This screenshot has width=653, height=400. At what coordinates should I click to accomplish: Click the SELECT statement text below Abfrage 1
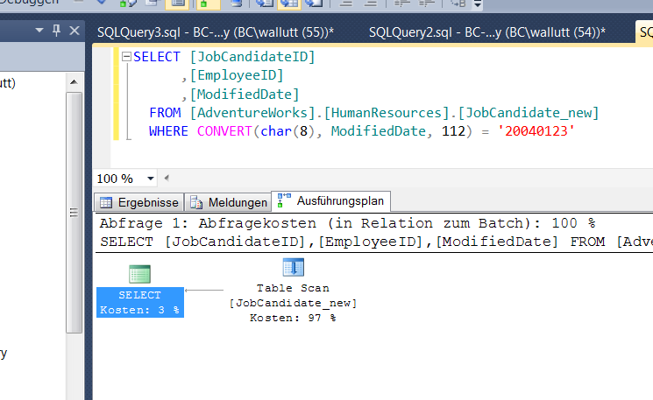click(x=376, y=242)
